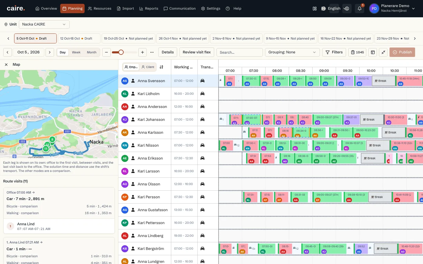
Task: Click the layout grid icon in header
Action: (x=315, y=9)
